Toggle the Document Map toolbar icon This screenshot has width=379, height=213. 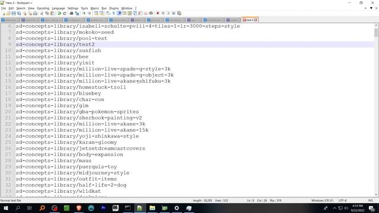tap(130, 13)
